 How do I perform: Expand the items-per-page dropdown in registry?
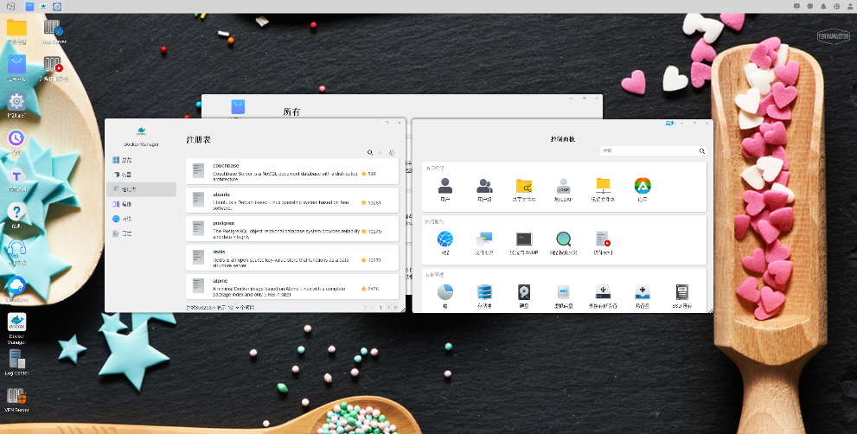[233, 308]
